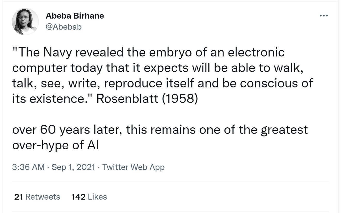Open the three-dot more options menu

[x=323, y=16]
